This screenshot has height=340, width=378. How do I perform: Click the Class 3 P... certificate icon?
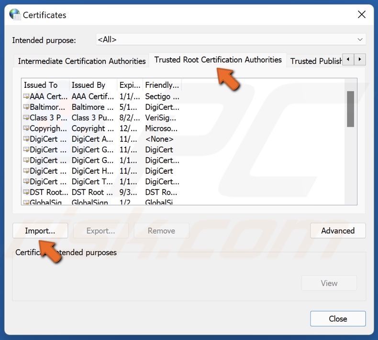(26, 117)
